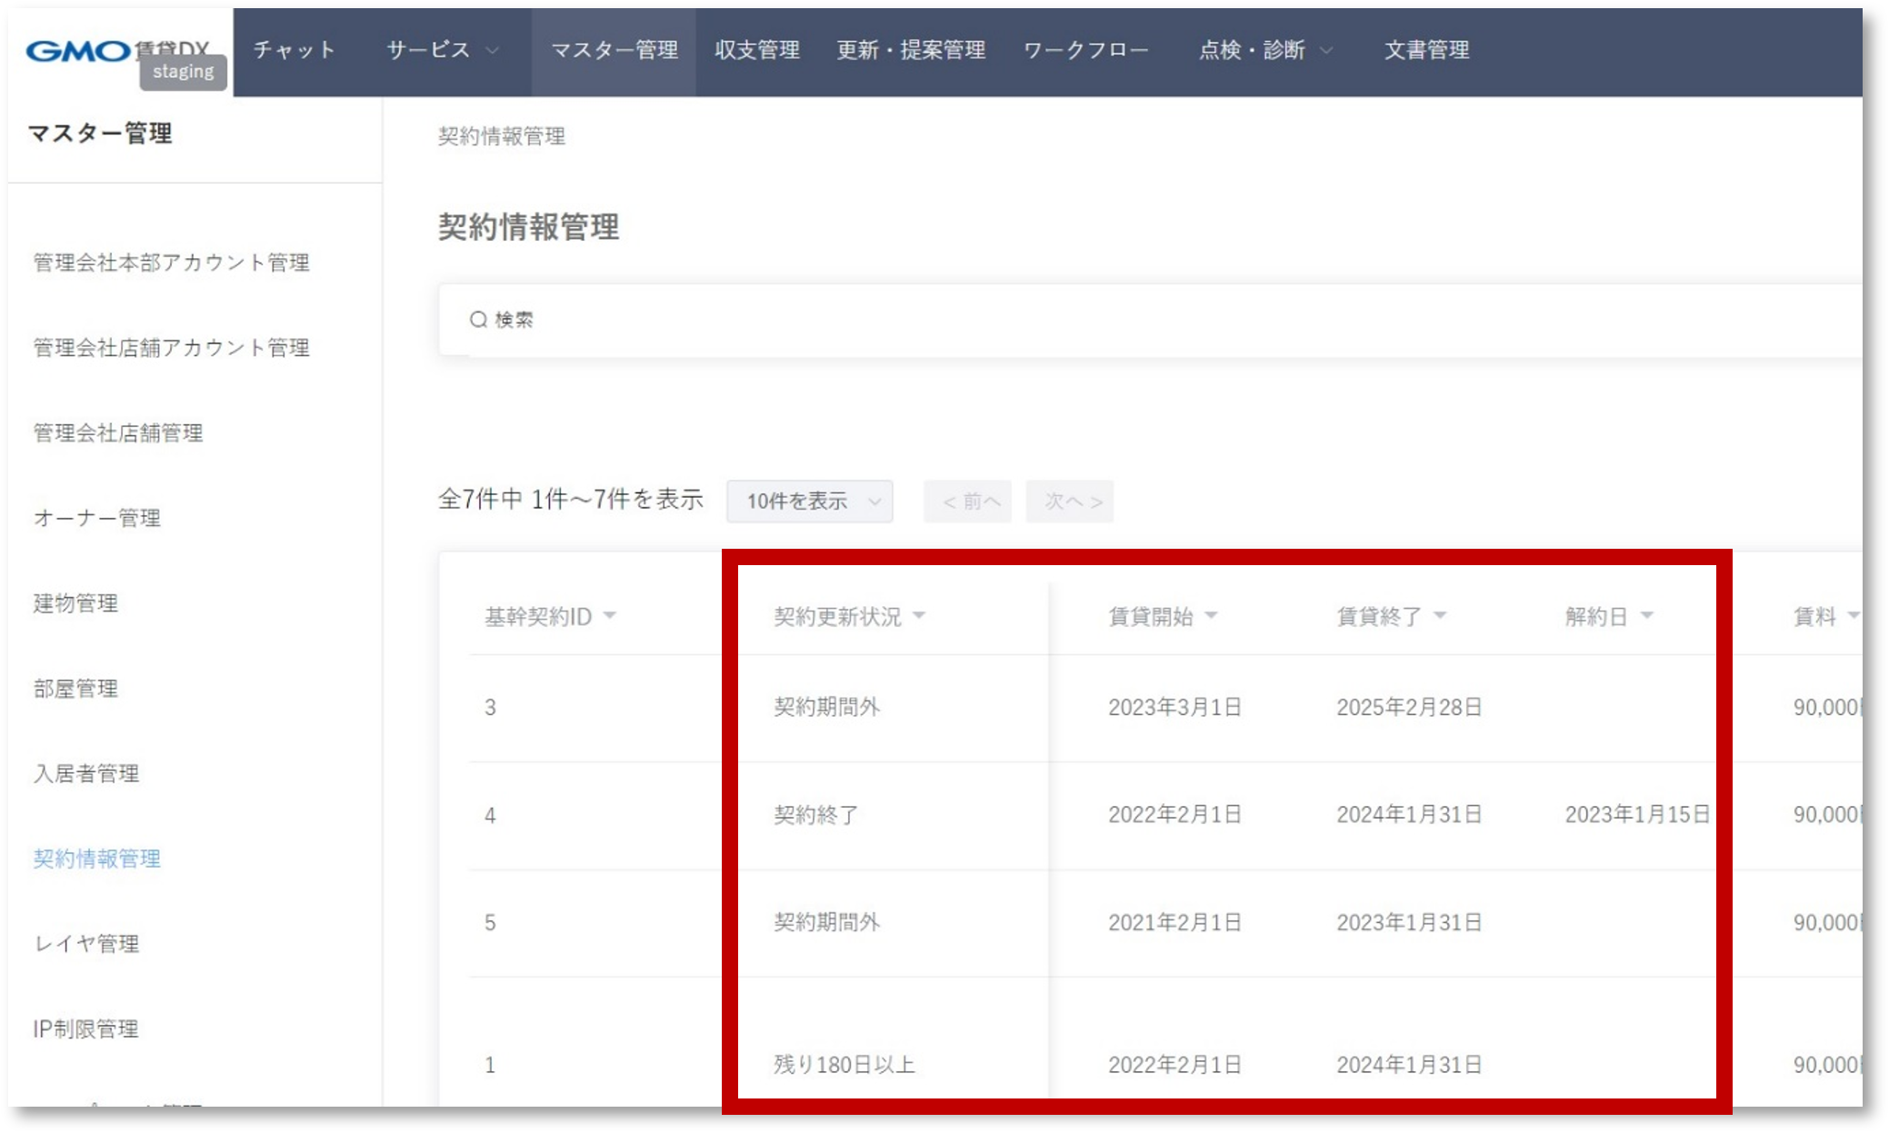Sort by 解約日 column arrow
Image resolution: width=1889 pixels, height=1133 pixels.
point(1647,616)
